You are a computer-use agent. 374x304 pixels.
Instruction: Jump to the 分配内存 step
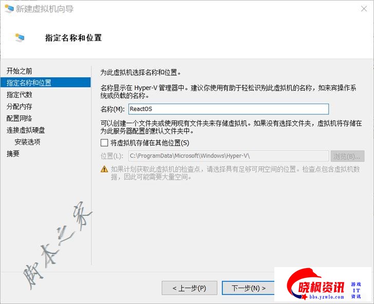point(20,107)
